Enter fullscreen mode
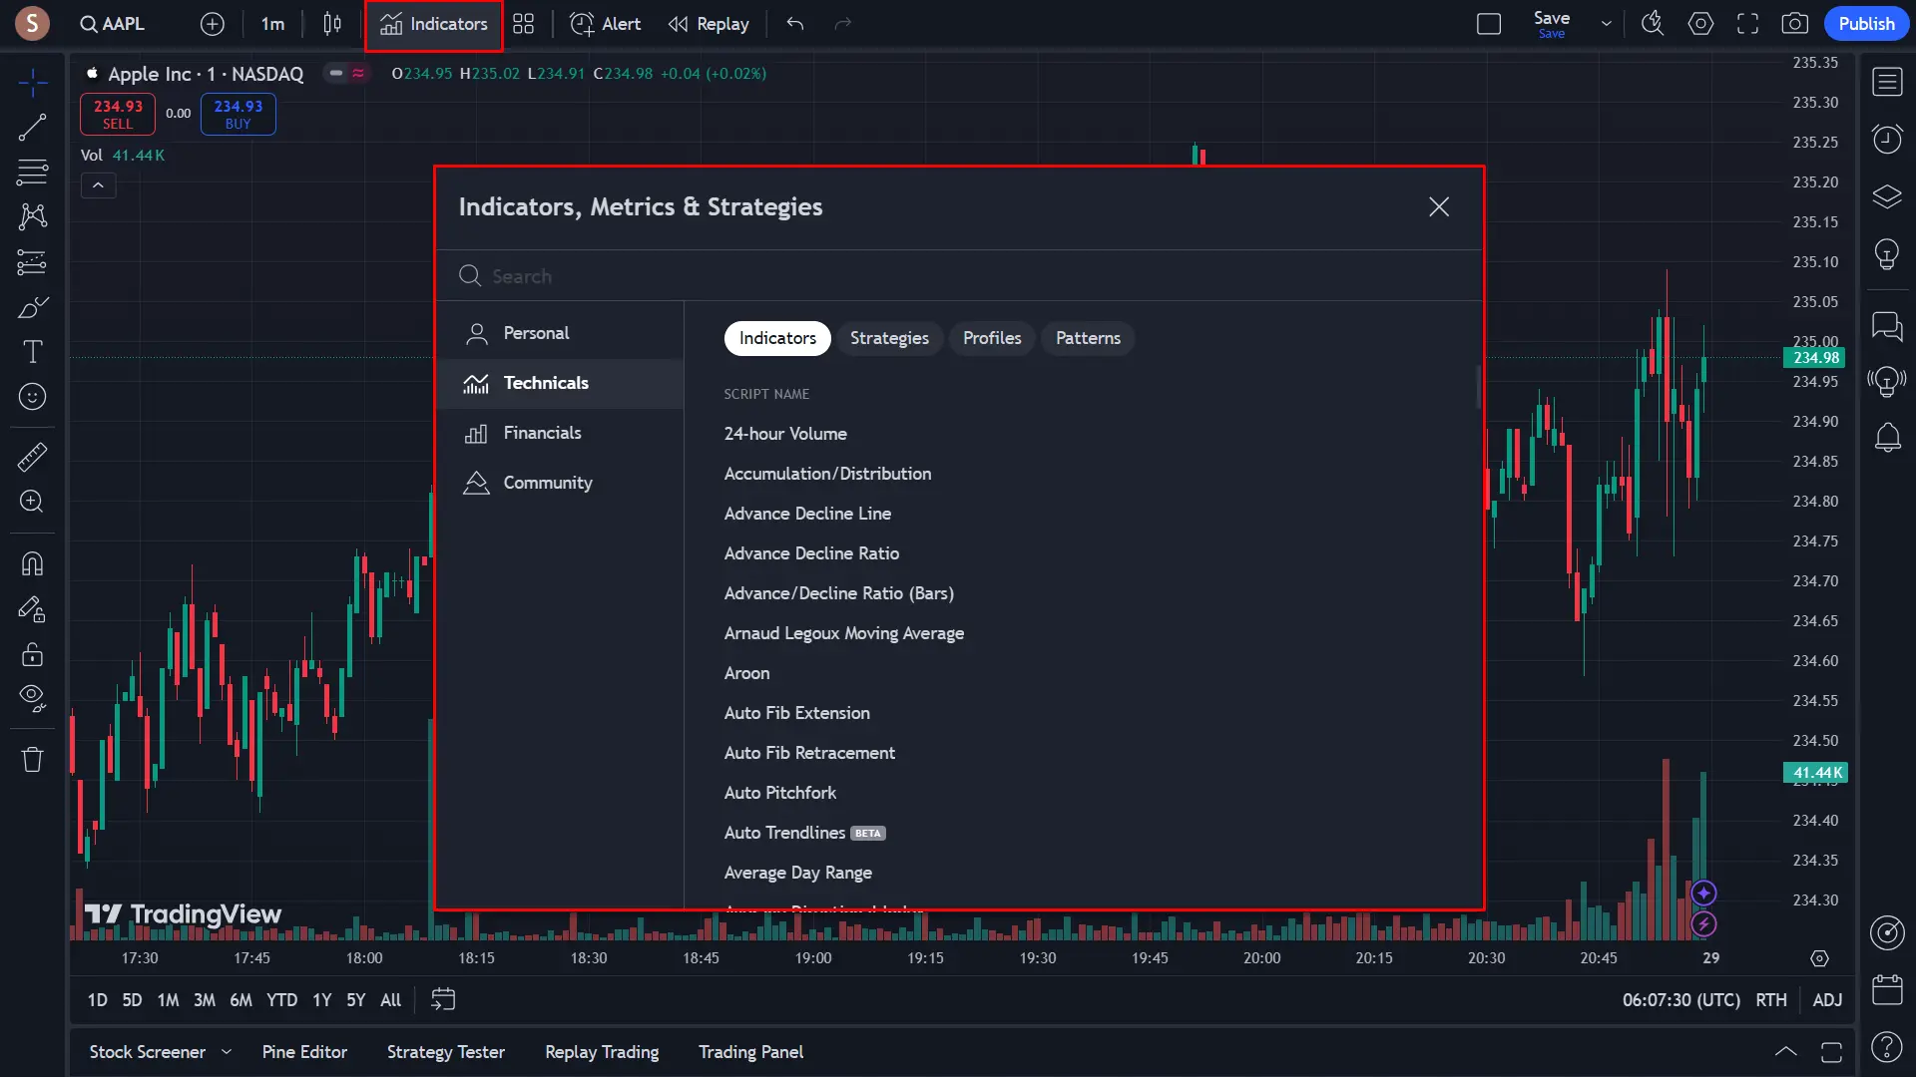This screenshot has width=1916, height=1077. (1747, 24)
